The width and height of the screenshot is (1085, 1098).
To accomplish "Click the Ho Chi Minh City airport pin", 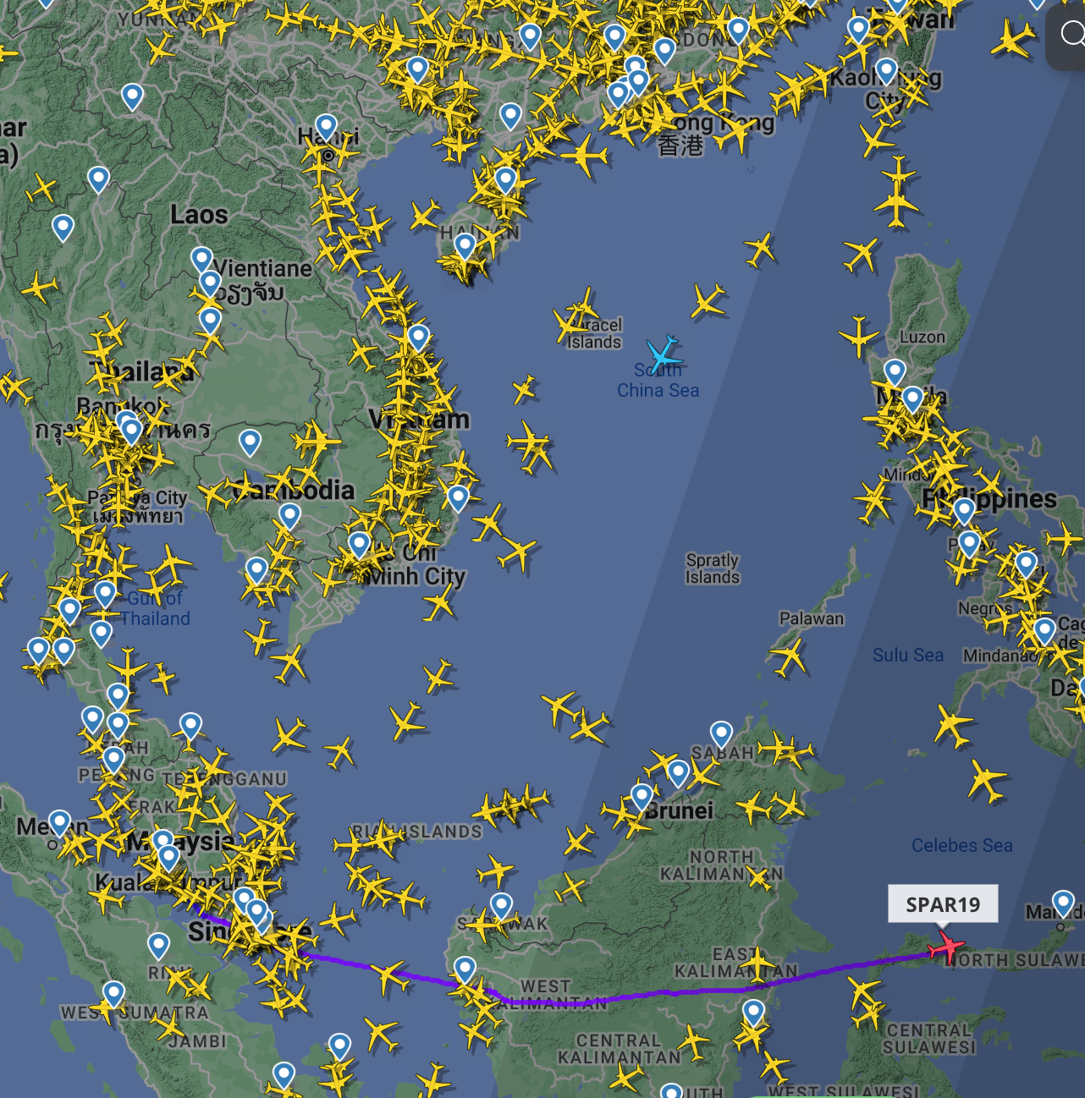I will (359, 545).
